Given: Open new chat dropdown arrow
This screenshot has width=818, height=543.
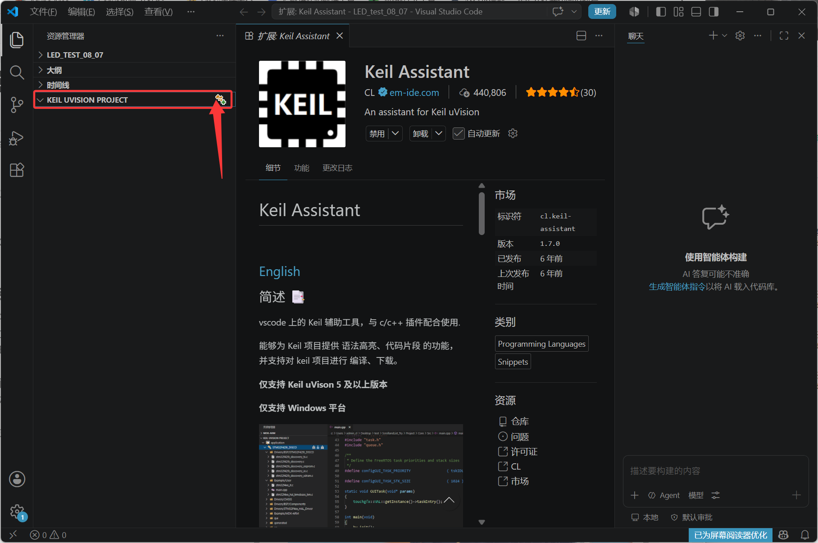Looking at the screenshot, I should [x=724, y=36].
